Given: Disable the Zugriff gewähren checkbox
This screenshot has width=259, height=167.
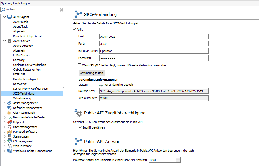Looking at the screenshot, I should pos(80,127).
